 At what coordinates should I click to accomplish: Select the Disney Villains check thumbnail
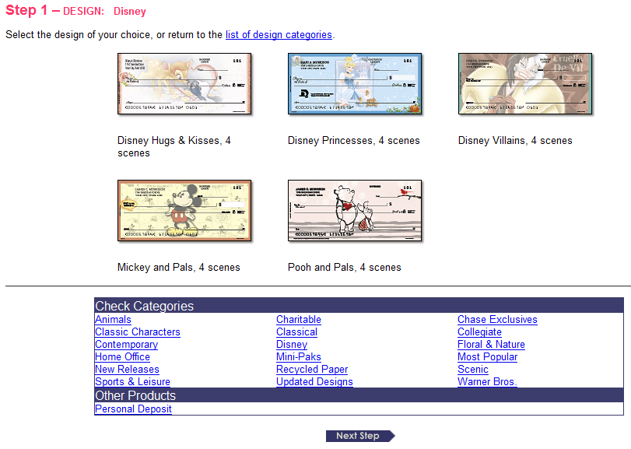[525, 84]
